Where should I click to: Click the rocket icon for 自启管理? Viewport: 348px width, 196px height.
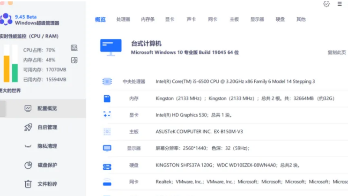click(28, 127)
